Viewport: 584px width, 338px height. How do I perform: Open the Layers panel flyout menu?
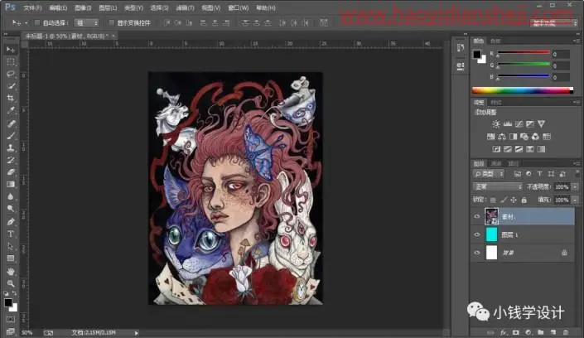(577, 163)
